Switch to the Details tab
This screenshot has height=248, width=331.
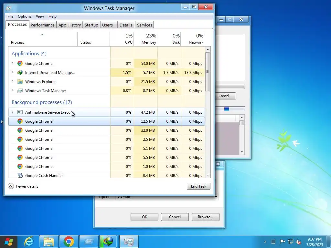tap(126, 25)
